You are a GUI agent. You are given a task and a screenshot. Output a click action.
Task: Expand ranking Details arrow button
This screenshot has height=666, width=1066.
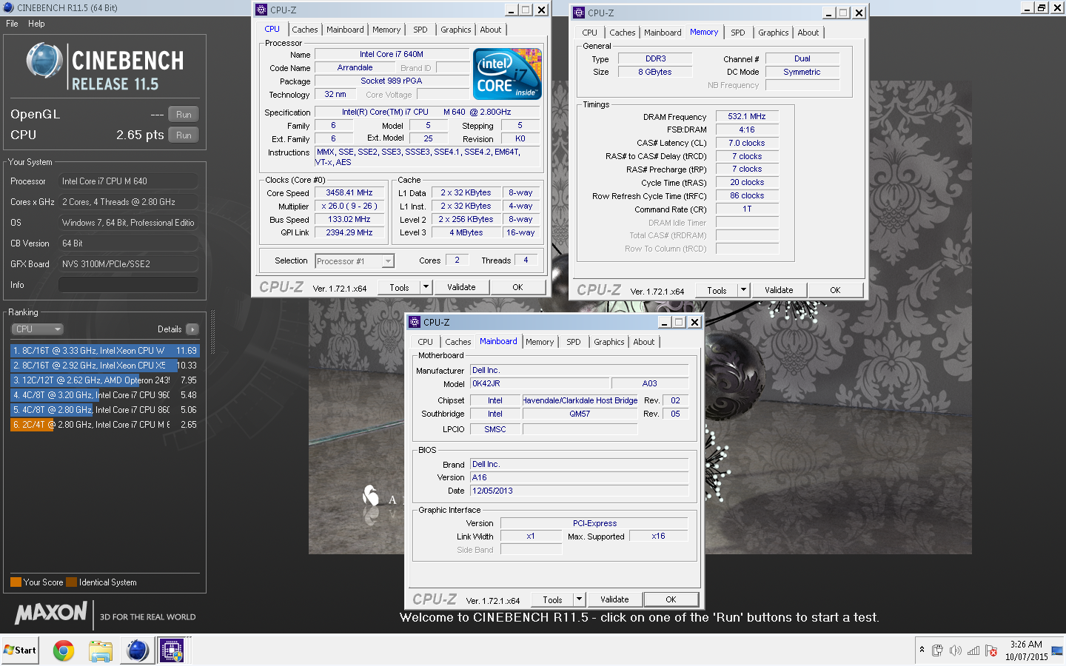[x=192, y=329]
